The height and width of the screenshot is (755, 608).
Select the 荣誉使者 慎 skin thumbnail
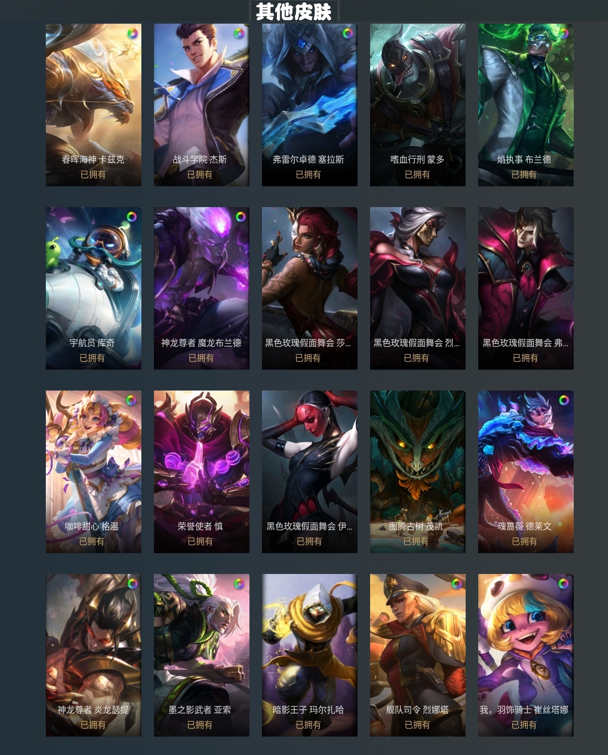click(202, 472)
